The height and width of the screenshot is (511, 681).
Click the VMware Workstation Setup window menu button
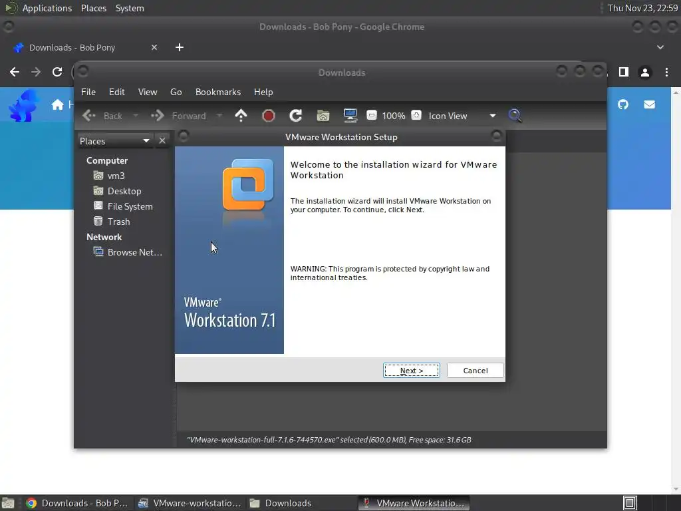pyautogui.click(x=184, y=136)
